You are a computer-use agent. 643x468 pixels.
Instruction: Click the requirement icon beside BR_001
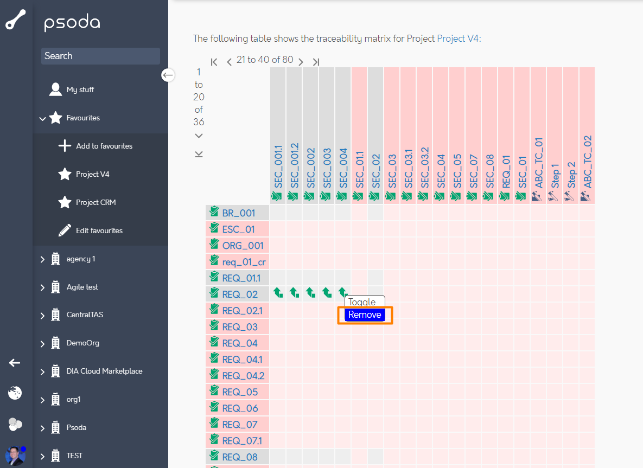tap(214, 213)
